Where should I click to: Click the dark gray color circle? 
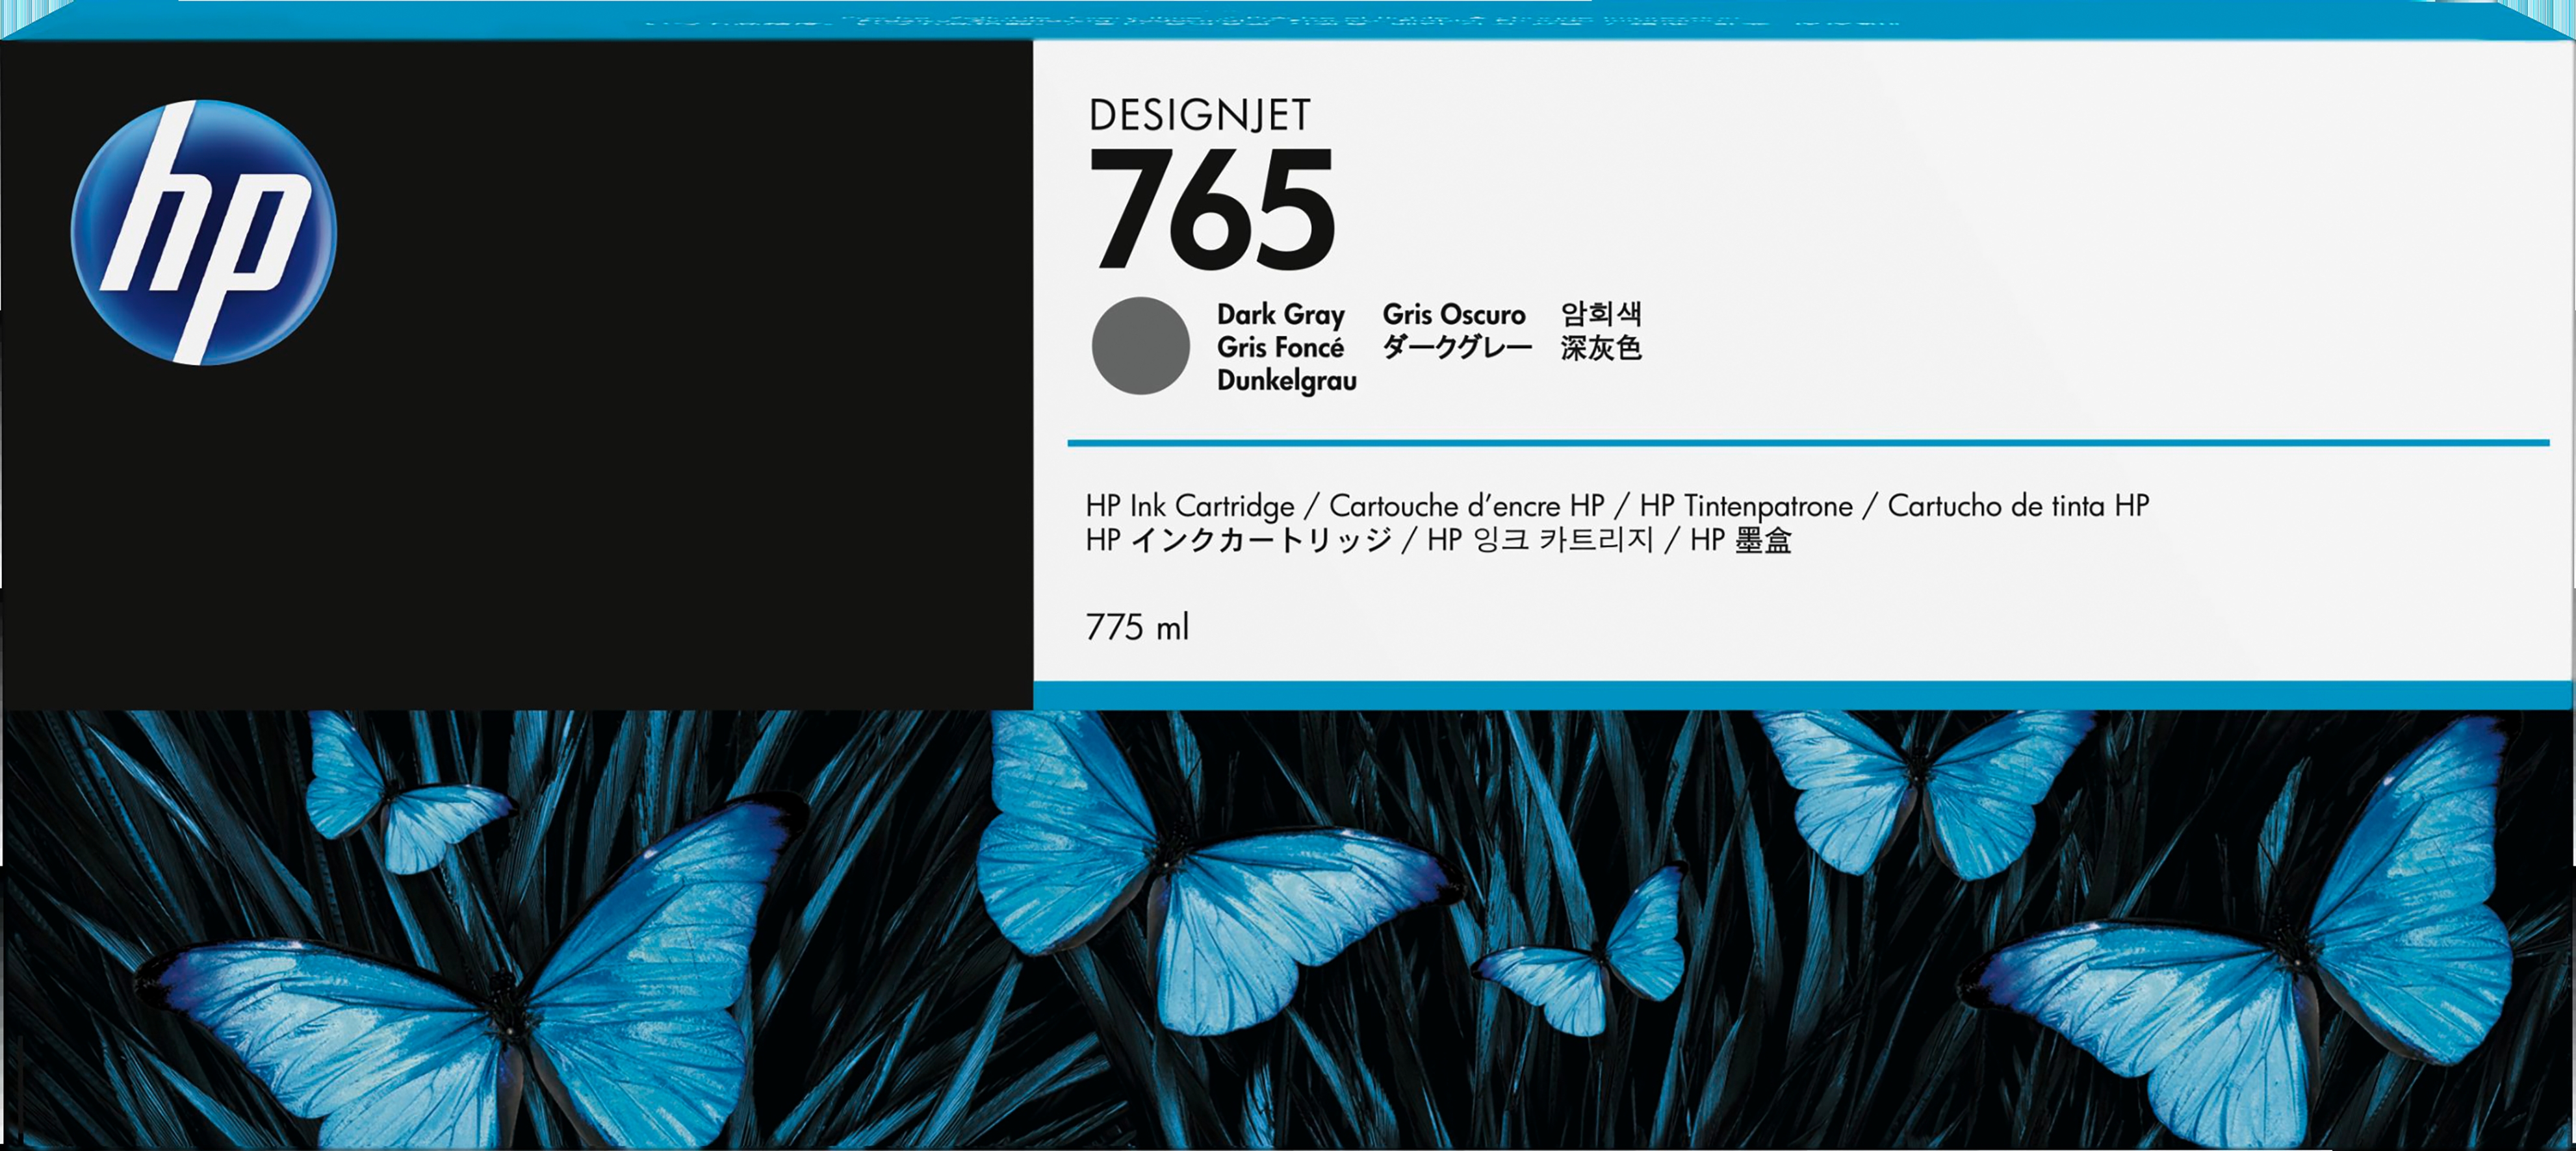[x=1140, y=346]
